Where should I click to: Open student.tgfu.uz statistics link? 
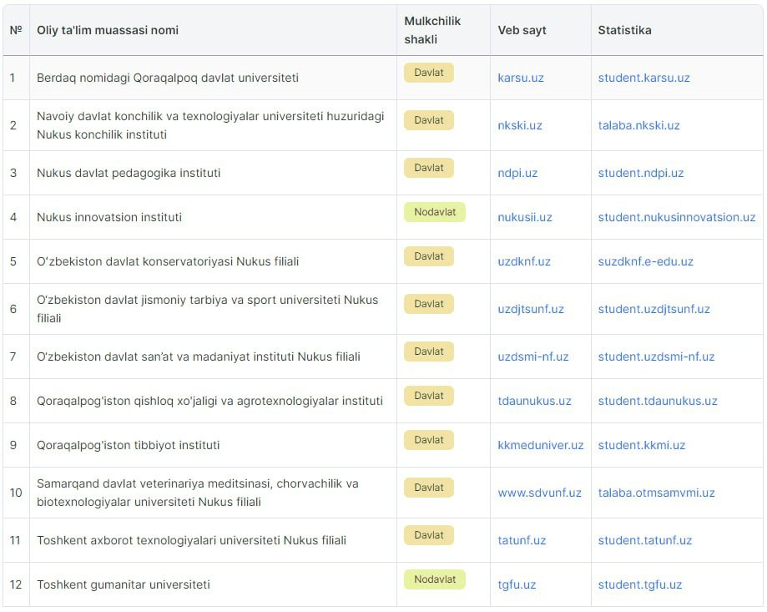pyautogui.click(x=640, y=584)
